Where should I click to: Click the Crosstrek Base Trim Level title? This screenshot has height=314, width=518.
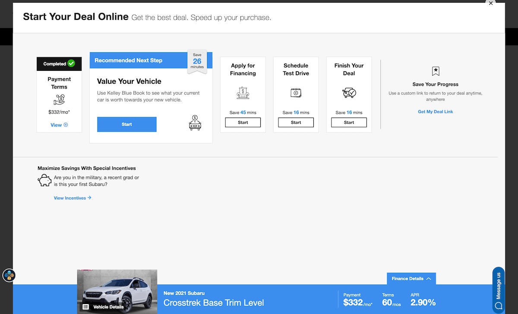(x=214, y=303)
